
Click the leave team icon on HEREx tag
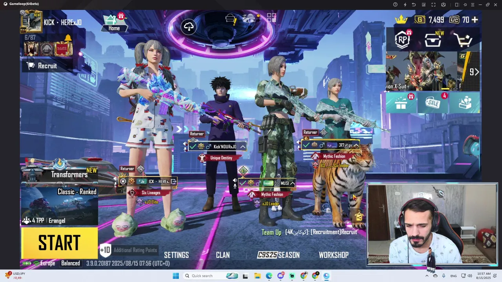coord(173,182)
